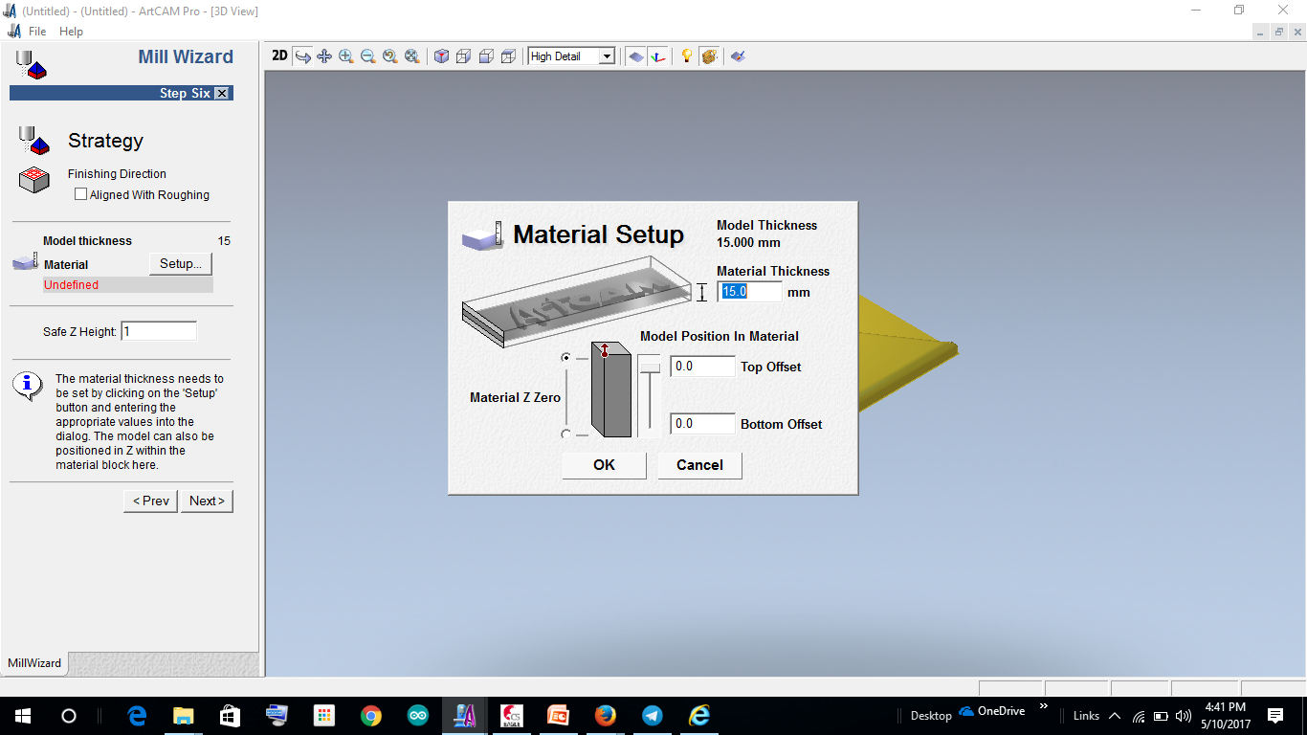This screenshot has height=735, width=1307.
Task: Select the isometric view cube icon
Action: 441,56
